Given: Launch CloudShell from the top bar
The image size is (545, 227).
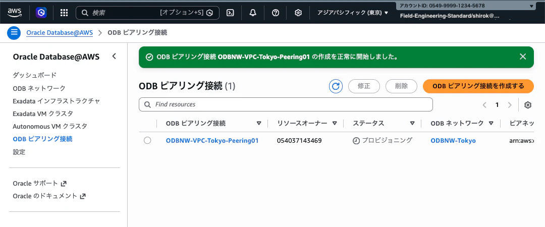Looking at the screenshot, I should click(230, 13).
